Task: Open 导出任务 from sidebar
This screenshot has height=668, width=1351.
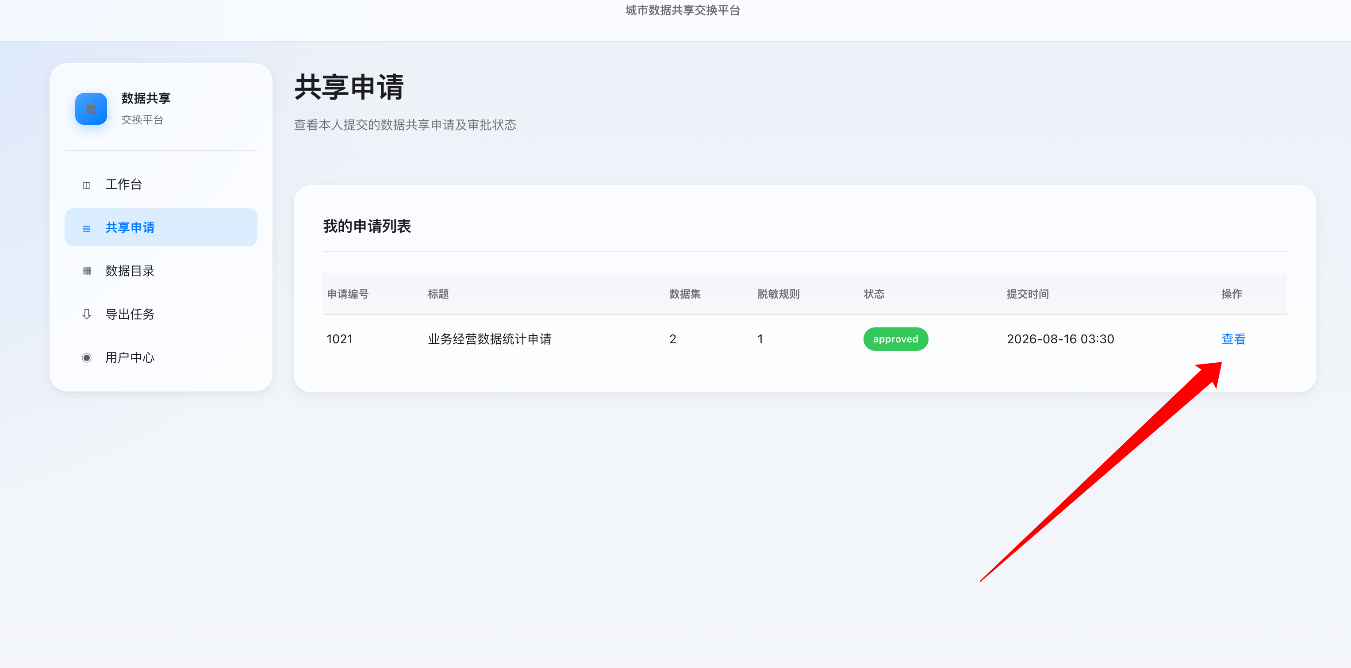Action: point(161,314)
